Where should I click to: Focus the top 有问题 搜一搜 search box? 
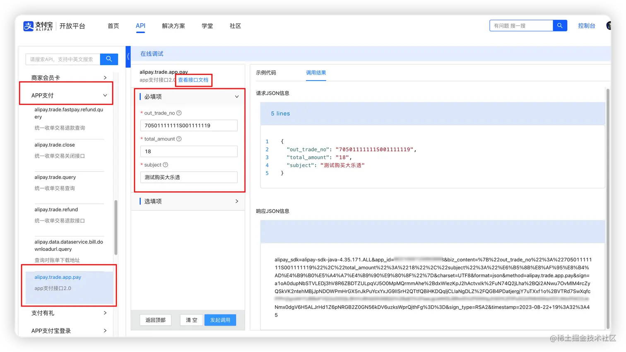click(521, 26)
